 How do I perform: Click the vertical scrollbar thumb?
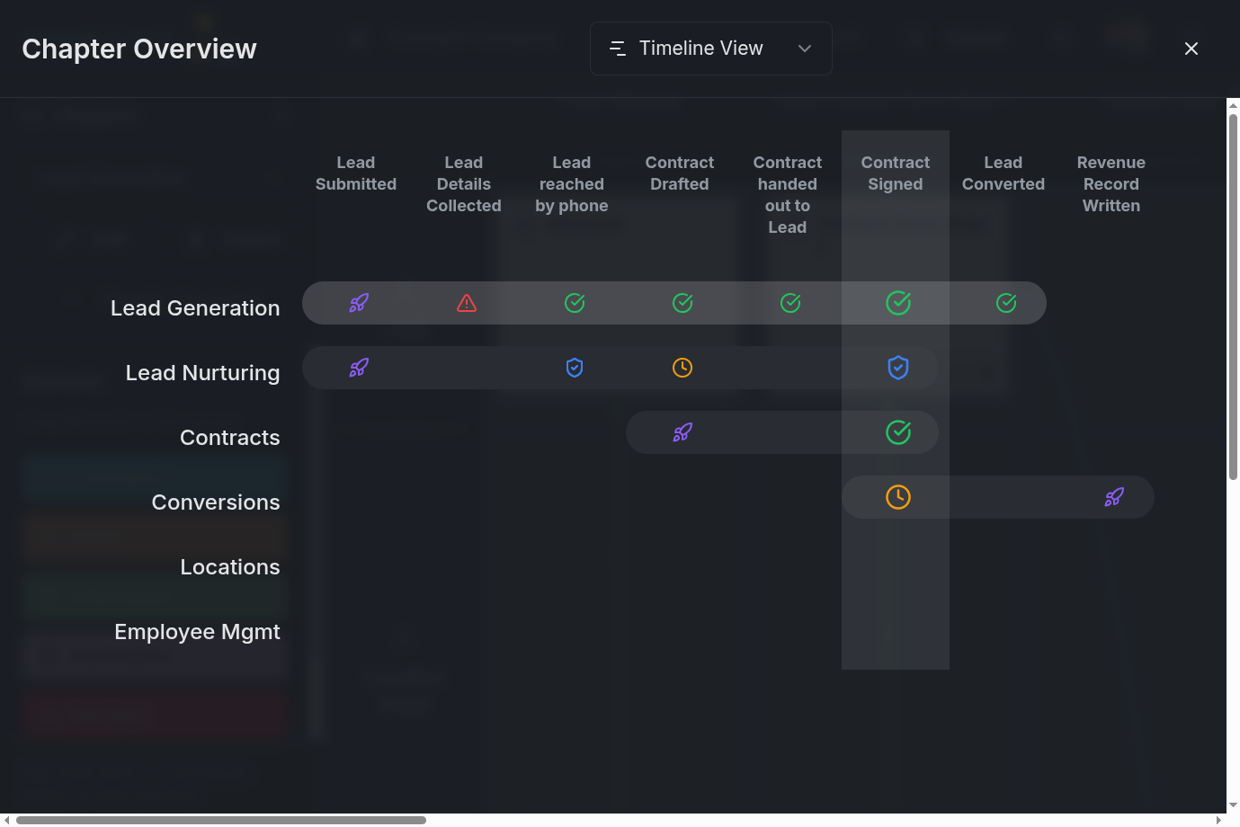point(1233,297)
